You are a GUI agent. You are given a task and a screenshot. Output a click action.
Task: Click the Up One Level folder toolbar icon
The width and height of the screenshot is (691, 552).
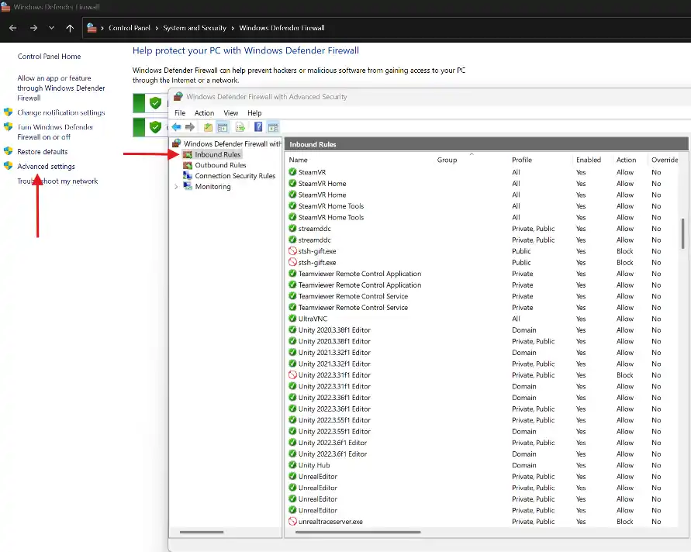pos(208,127)
